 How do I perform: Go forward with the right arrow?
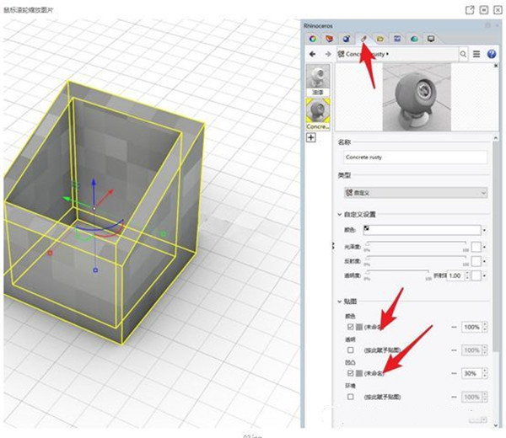328,54
